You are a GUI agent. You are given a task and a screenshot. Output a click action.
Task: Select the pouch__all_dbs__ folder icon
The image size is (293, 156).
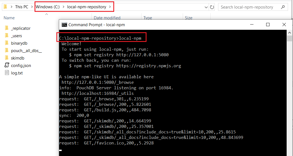pyautogui.click(x=7, y=50)
